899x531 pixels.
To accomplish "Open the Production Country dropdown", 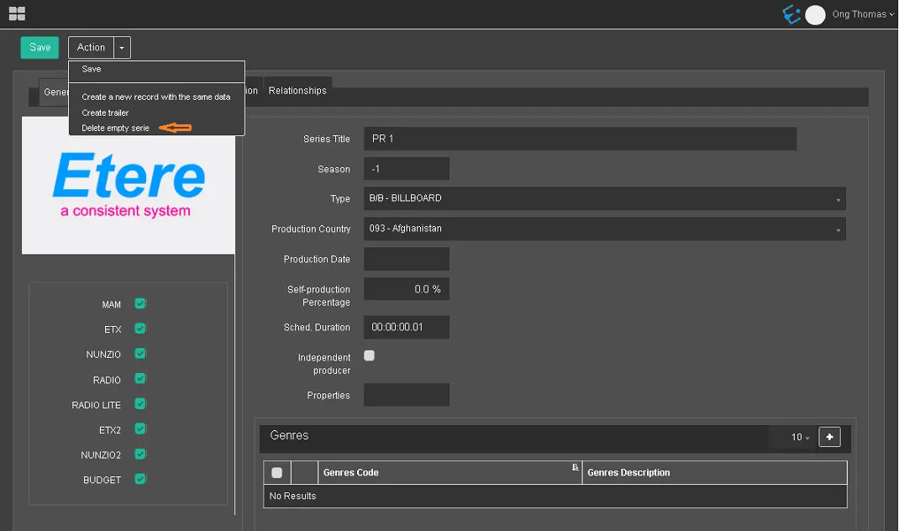I will click(605, 229).
